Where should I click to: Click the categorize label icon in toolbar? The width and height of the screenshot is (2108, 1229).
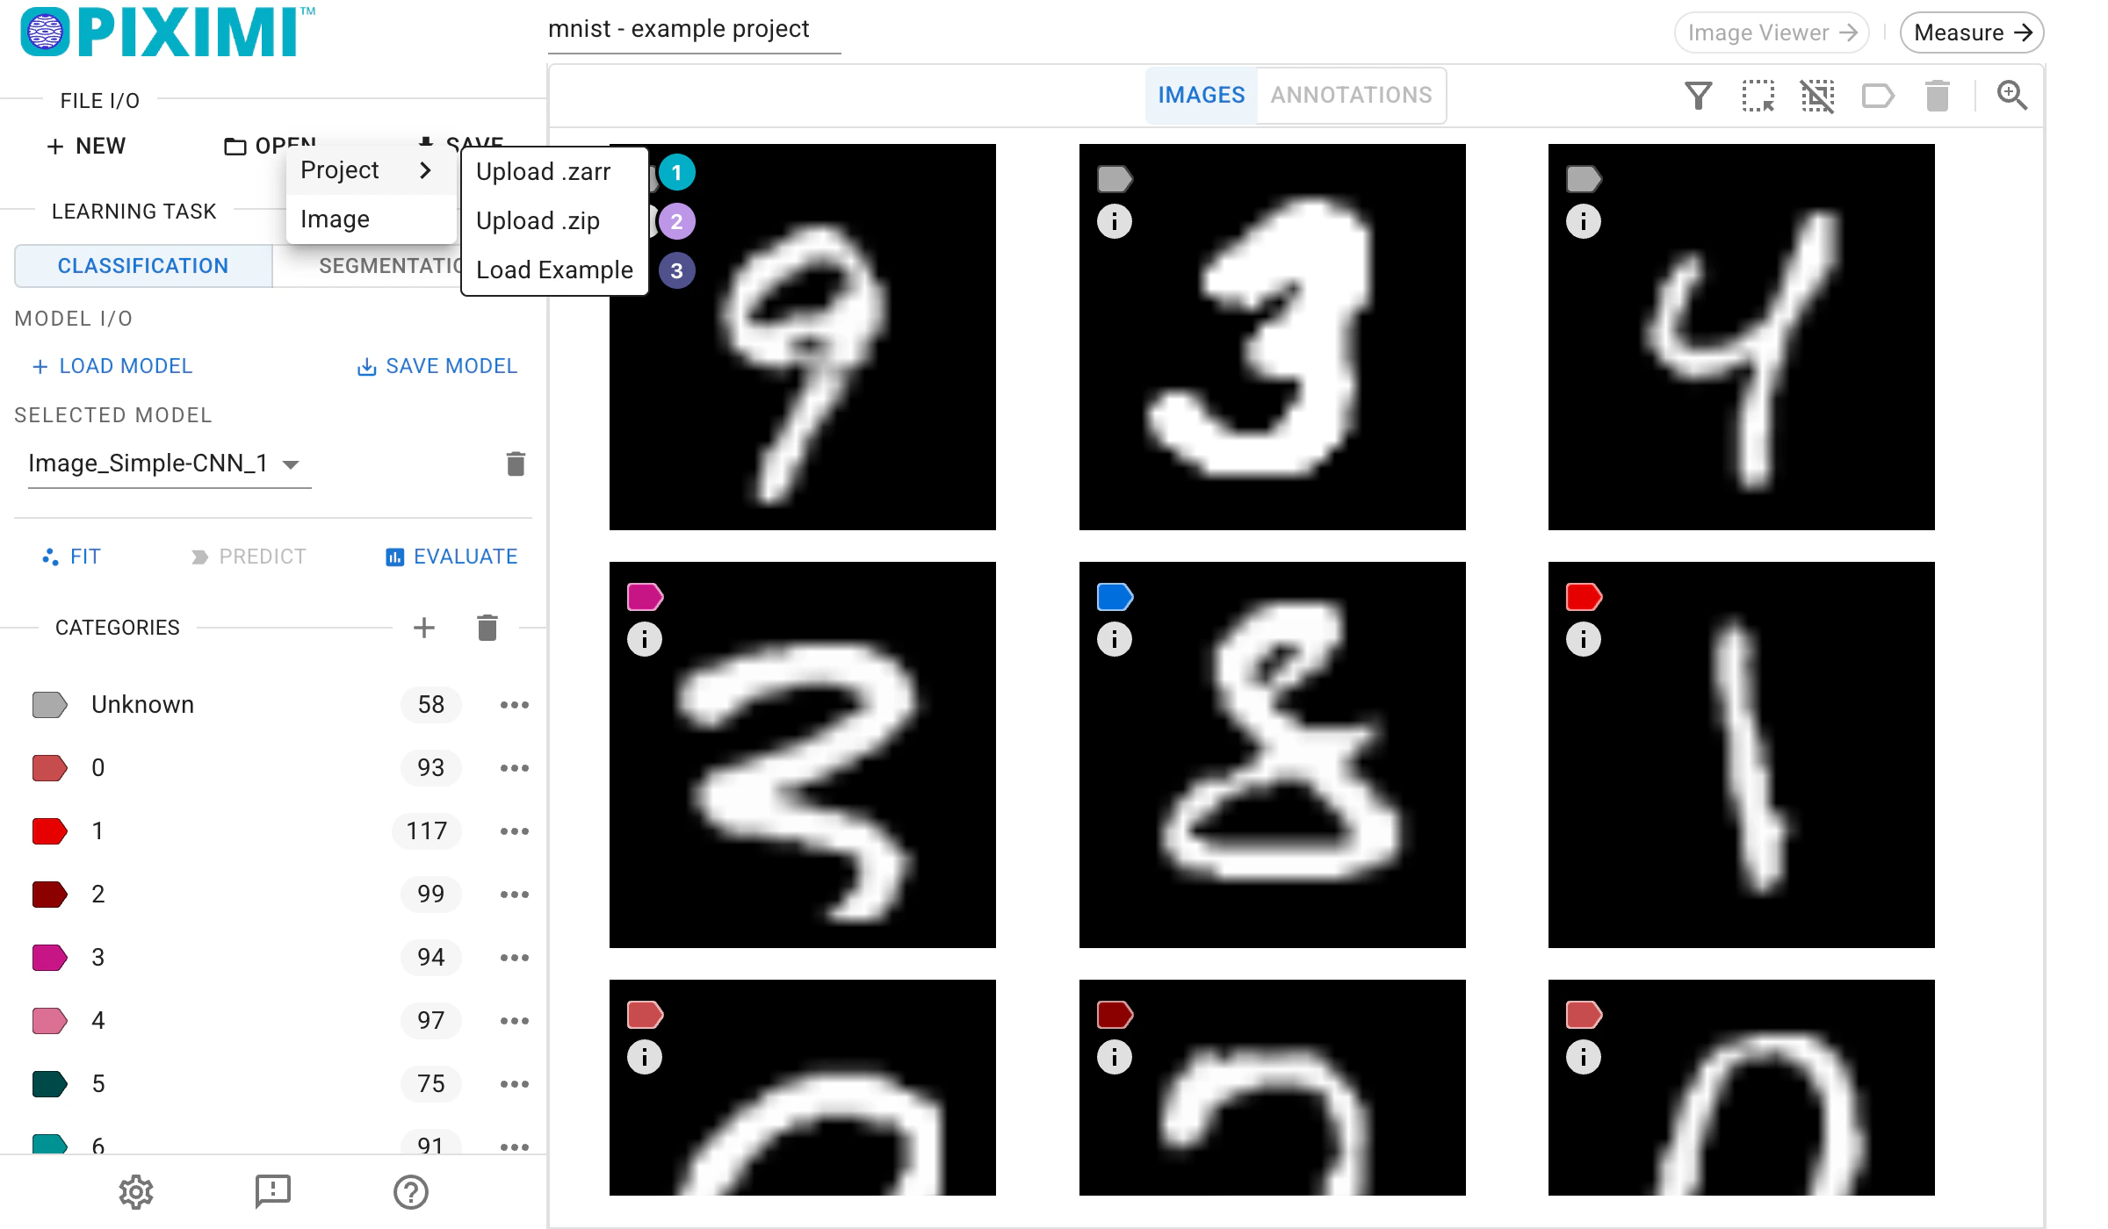pos(1878,96)
